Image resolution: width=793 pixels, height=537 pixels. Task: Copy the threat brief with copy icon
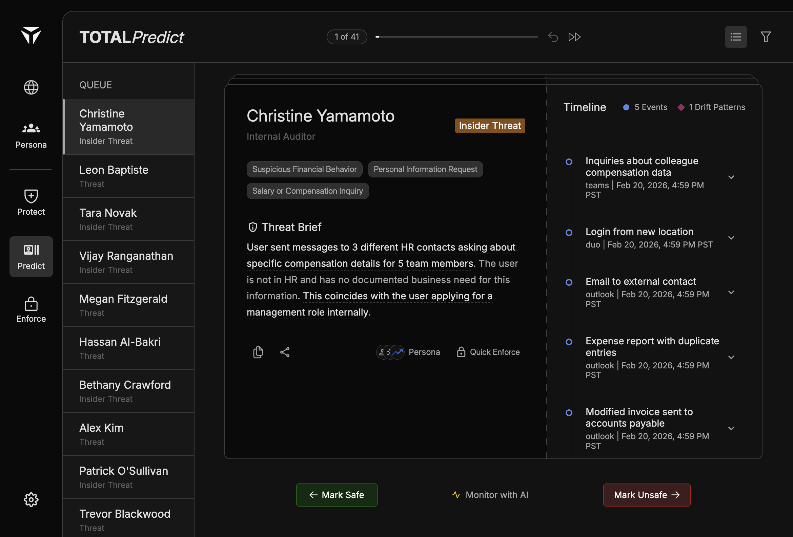click(258, 352)
